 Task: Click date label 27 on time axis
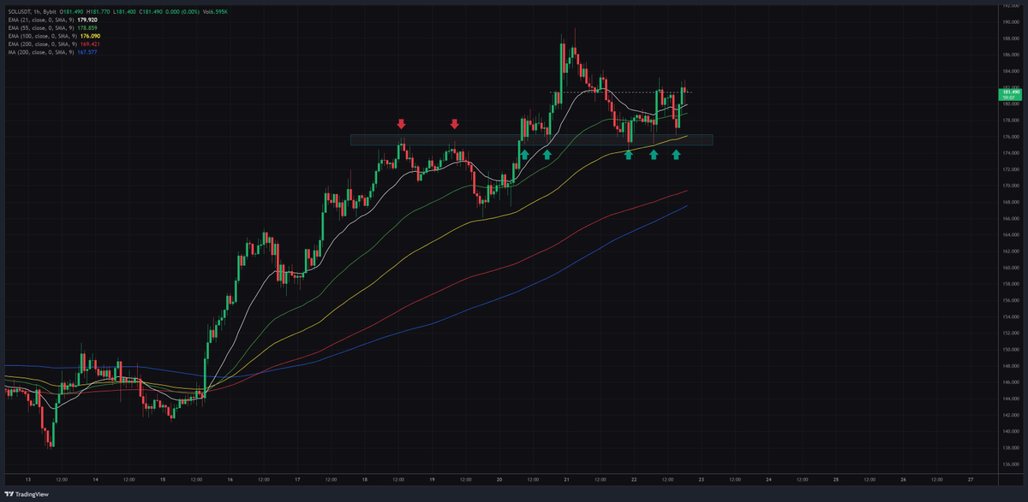click(x=970, y=479)
